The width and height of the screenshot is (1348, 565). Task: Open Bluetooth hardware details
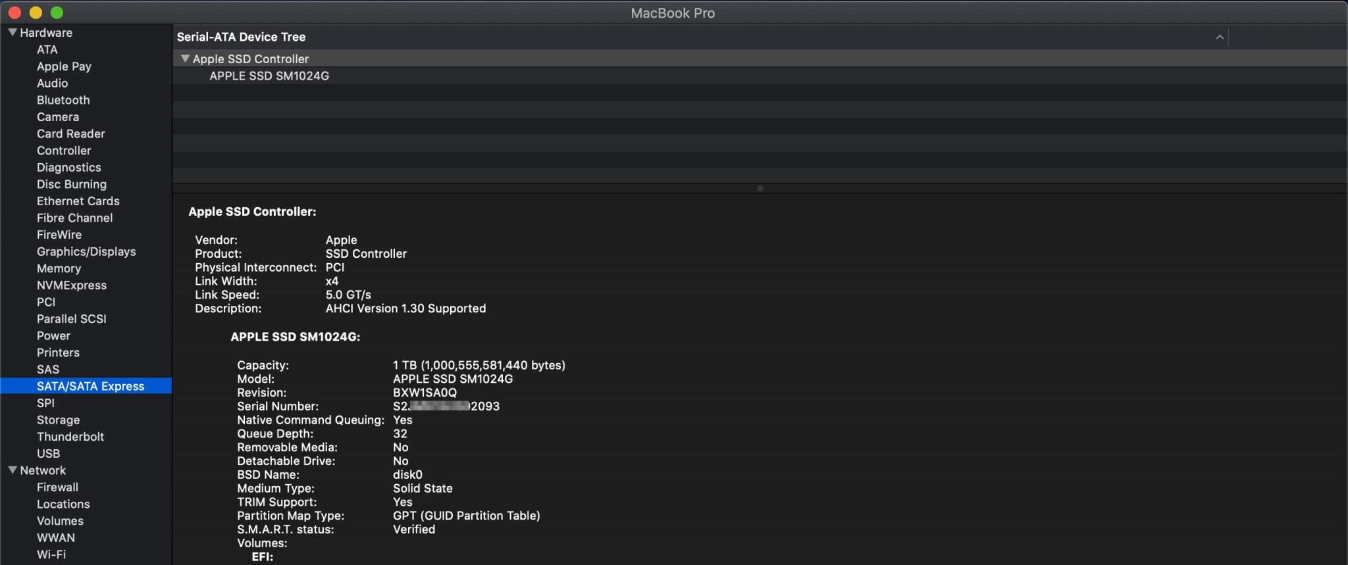[63, 100]
